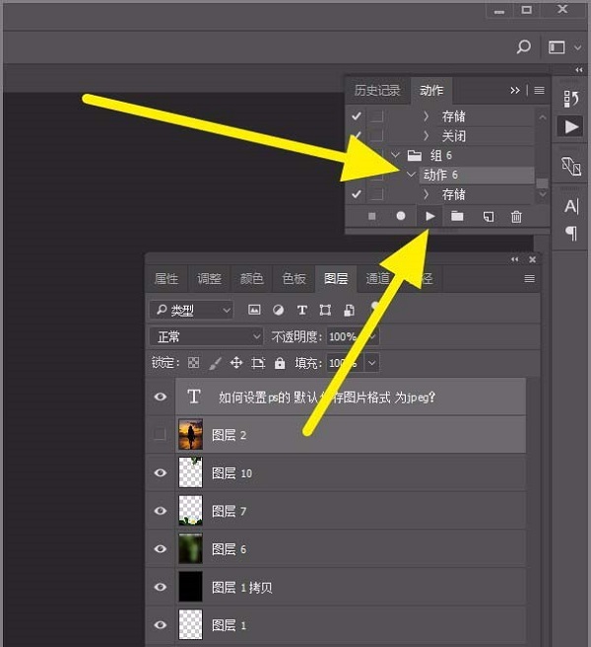This screenshot has height=647, width=591.
Task: Lock image pixels brush icon
Action: point(215,363)
